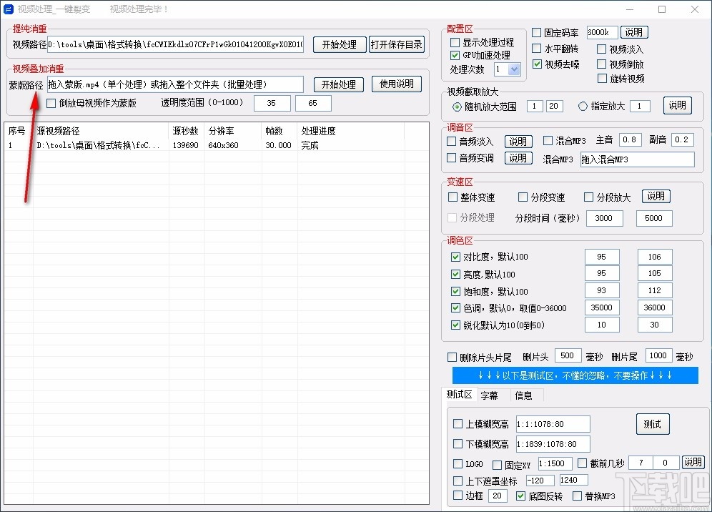Uncheck the 底图反转 checkbox
The image size is (712, 512).
(520, 496)
